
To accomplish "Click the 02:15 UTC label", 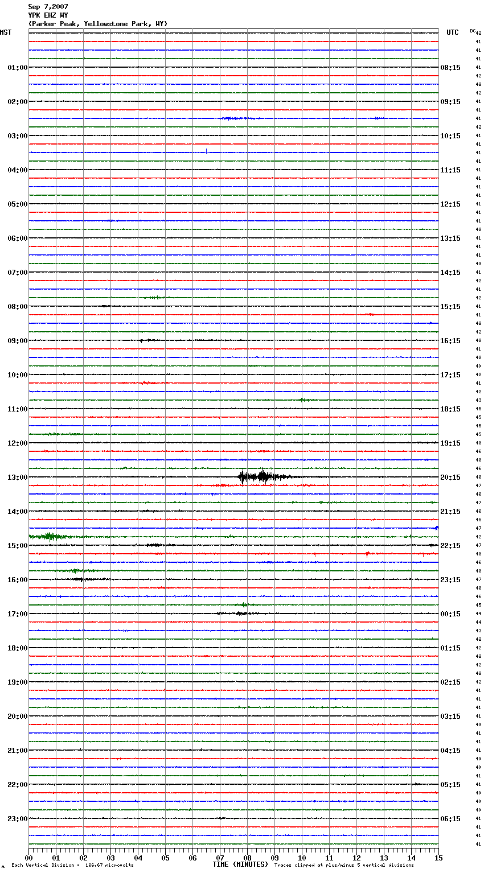I will pyautogui.click(x=450, y=682).
